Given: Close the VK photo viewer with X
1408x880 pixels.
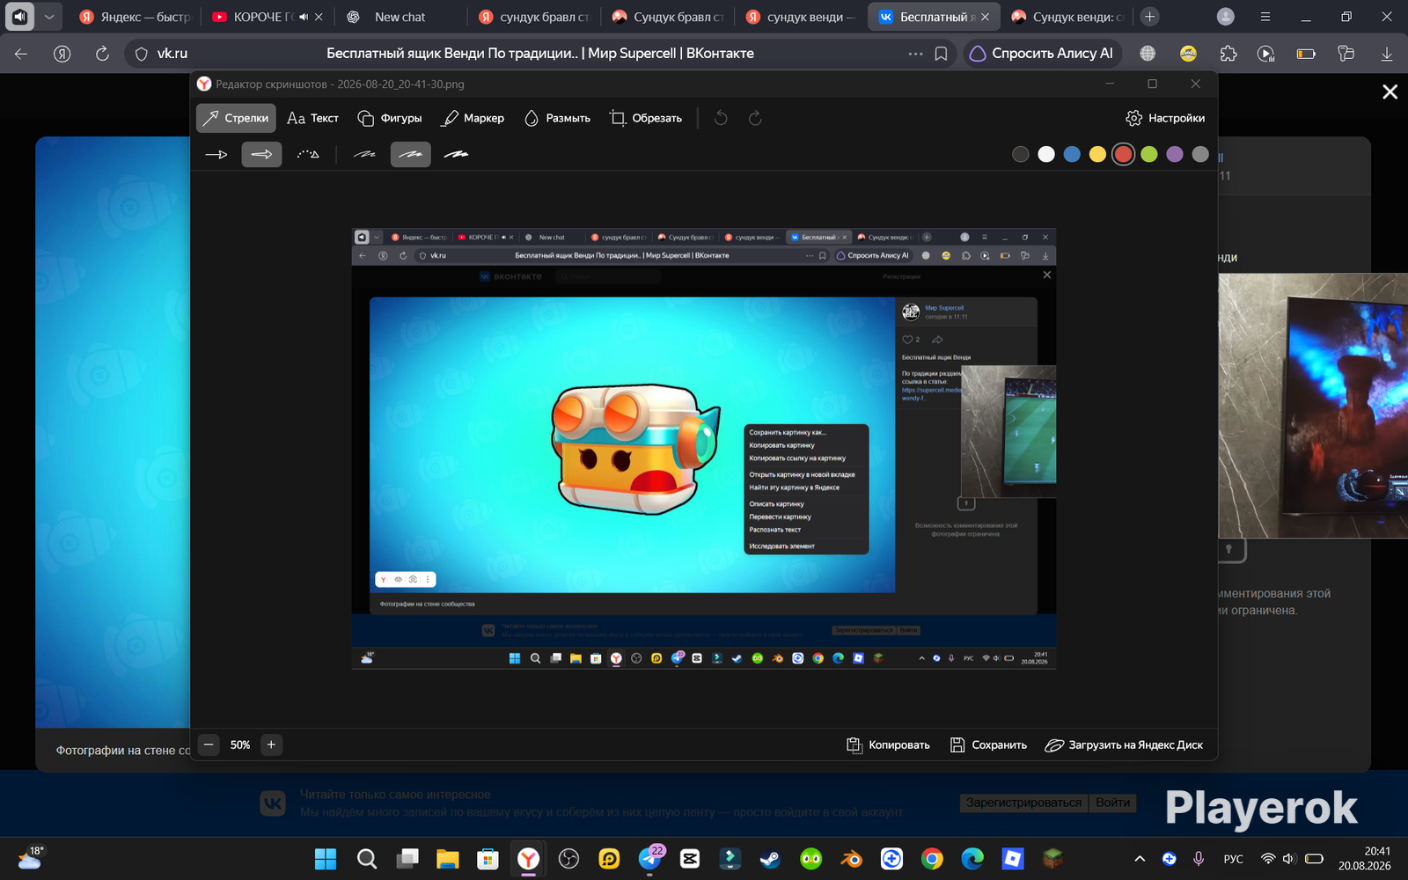Looking at the screenshot, I should click(x=1390, y=92).
